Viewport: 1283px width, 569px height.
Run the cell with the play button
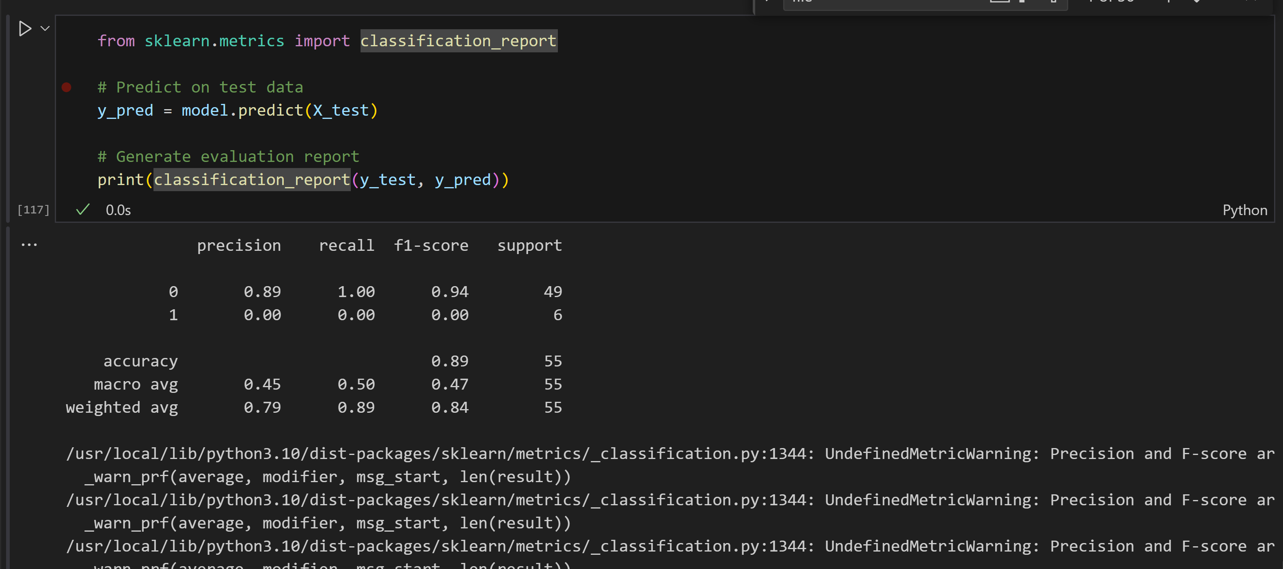pos(25,28)
